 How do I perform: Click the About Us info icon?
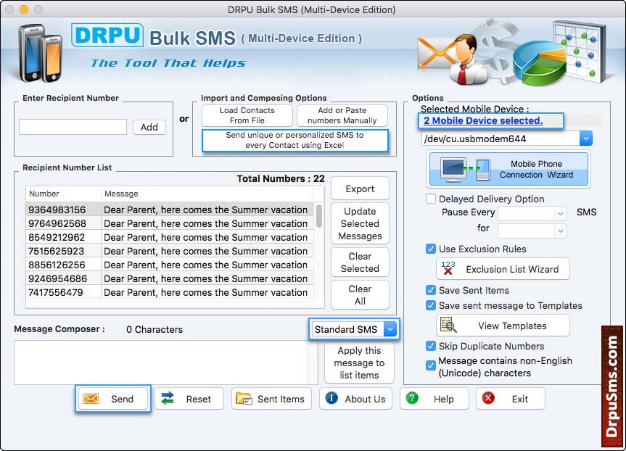pyautogui.click(x=331, y=398)
